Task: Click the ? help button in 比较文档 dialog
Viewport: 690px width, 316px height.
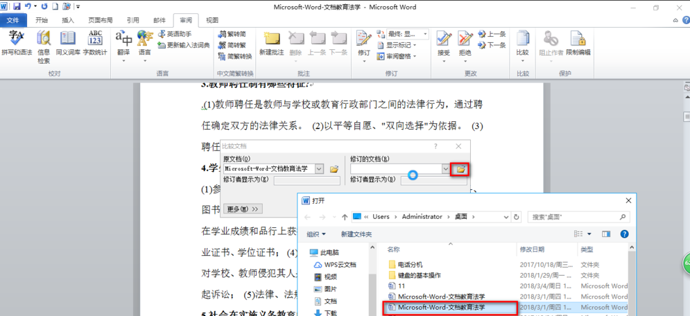Action: [435, 146]
